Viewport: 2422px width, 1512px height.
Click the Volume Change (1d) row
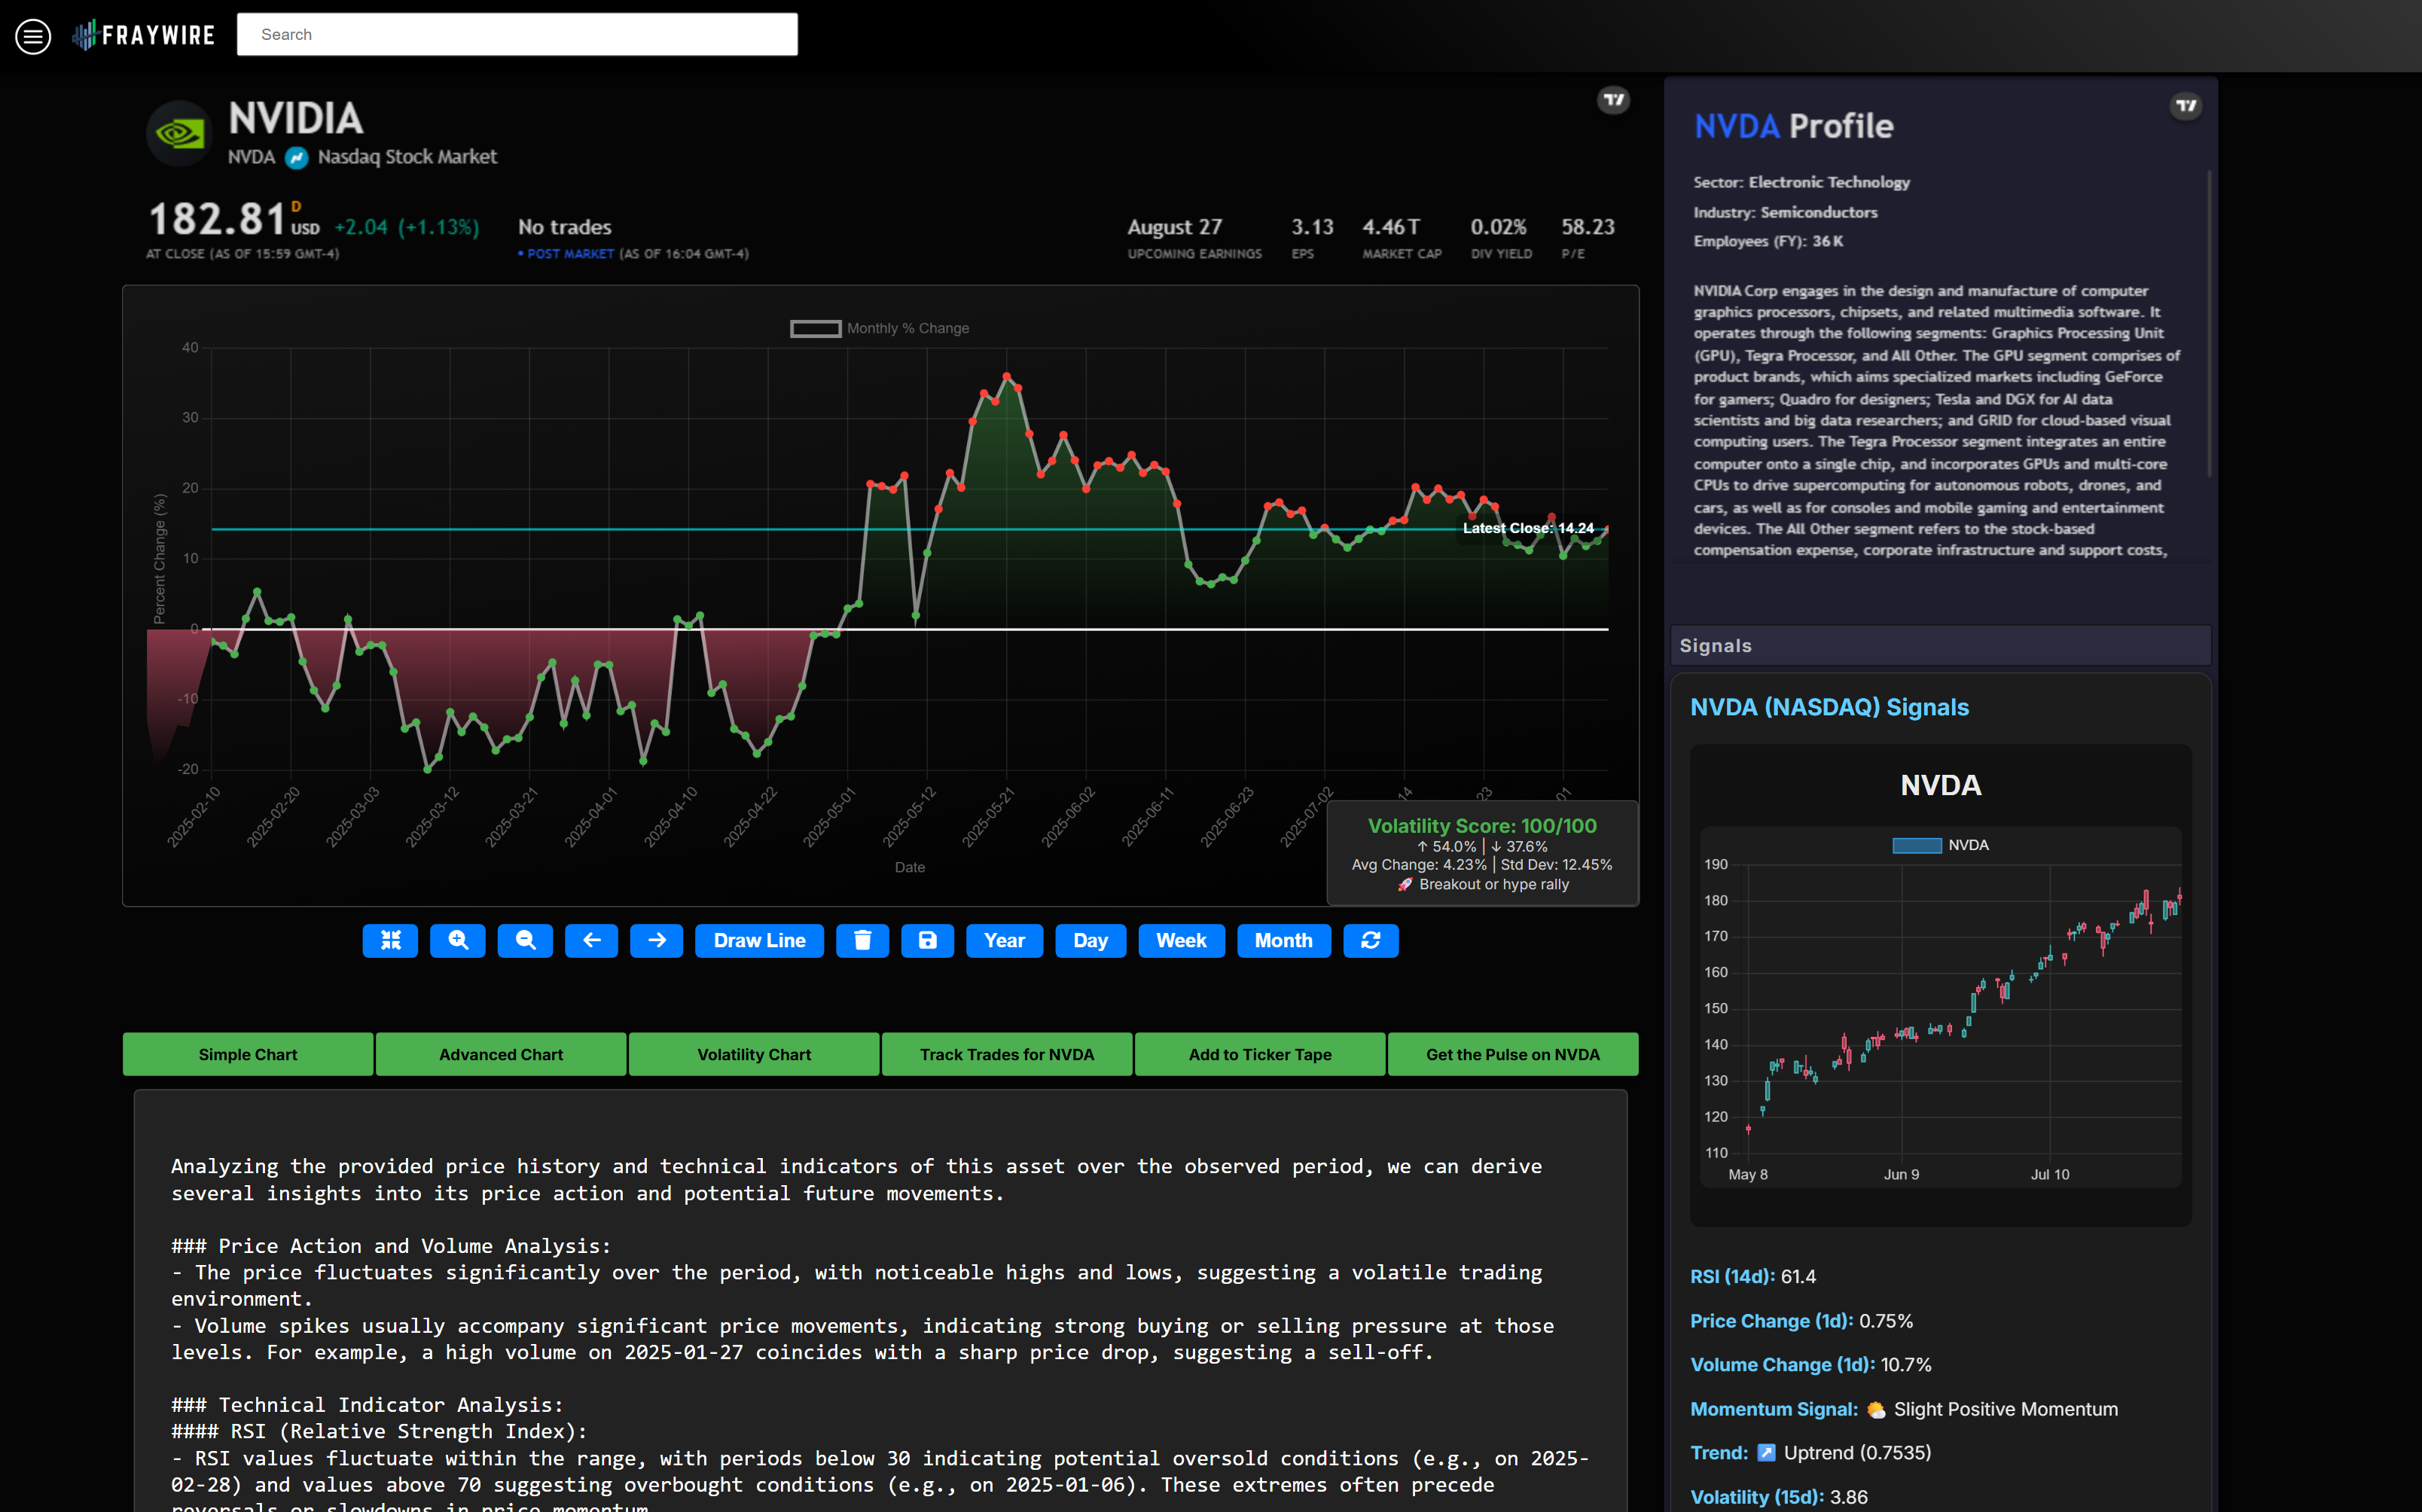[1810, 1365]
